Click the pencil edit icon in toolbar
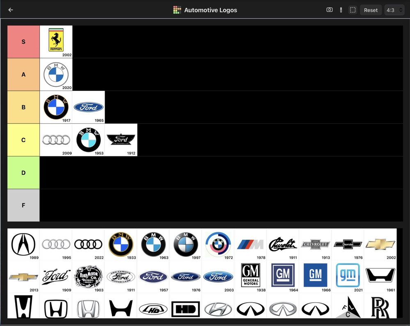Image resolution: width=410 pixels, height=326 pixels. click(x=341, y=10)
